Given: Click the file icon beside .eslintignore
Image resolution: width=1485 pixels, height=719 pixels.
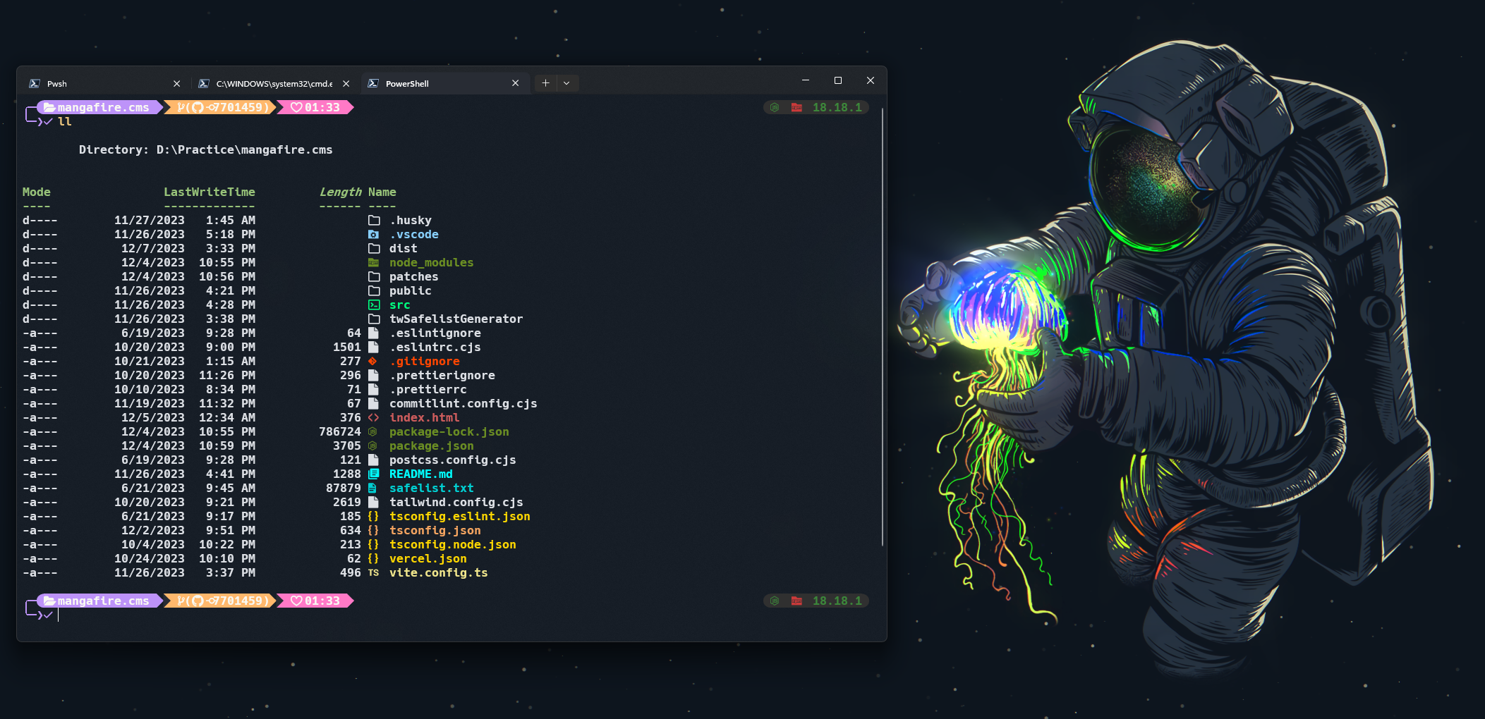Looking at the screenshot, I should tap(374, 333).
